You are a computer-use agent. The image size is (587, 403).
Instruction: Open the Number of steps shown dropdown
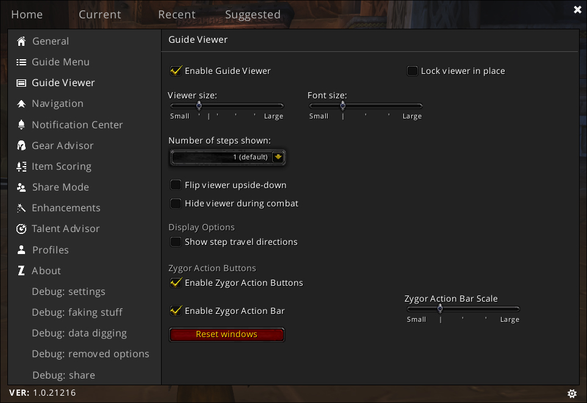point(227,157)
